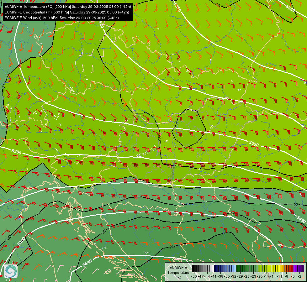
Task: Select the ECMWF-E Wind (m/s) 500 hPa legend line
Action: [x=61, y=18]
